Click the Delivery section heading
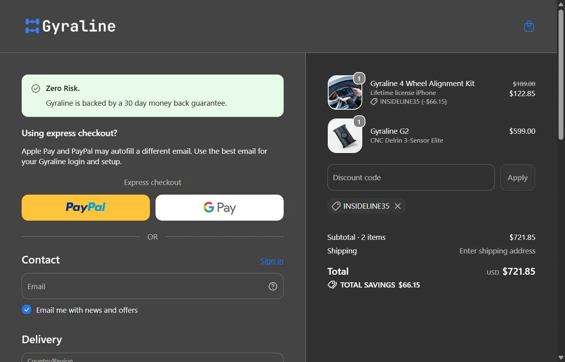This screenshot has width=565, height=362. pyautogui.click(x=42, y=340)
